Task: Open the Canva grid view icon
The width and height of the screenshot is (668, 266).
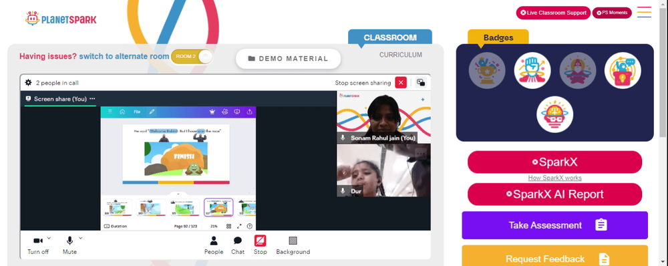Action: [x=228, y=227]
